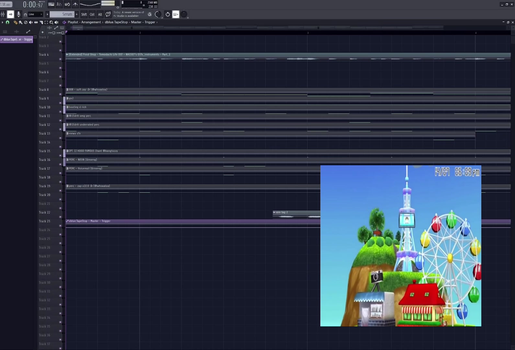Open the tempo tapper metronome icon
The width and height of the screenshot is (515, 350).
tap(75, 4)
